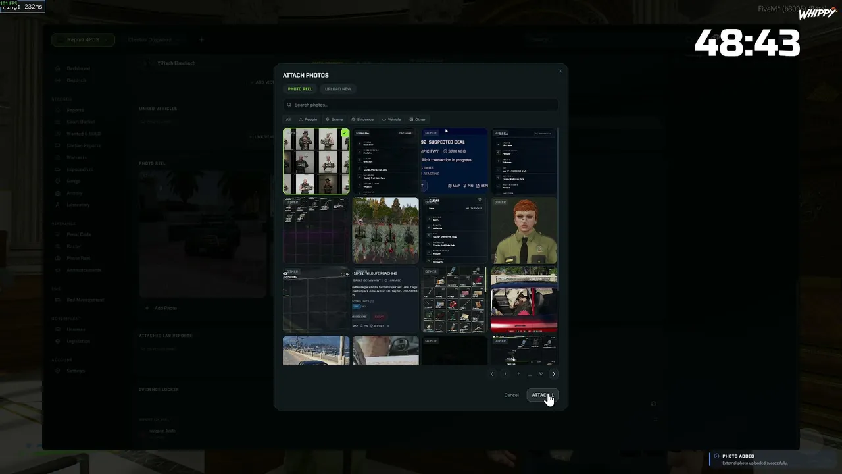Open Roster in the background sidebar
Image resolution: width=842 pixels, height=474 pixels.
coord(74,246)
